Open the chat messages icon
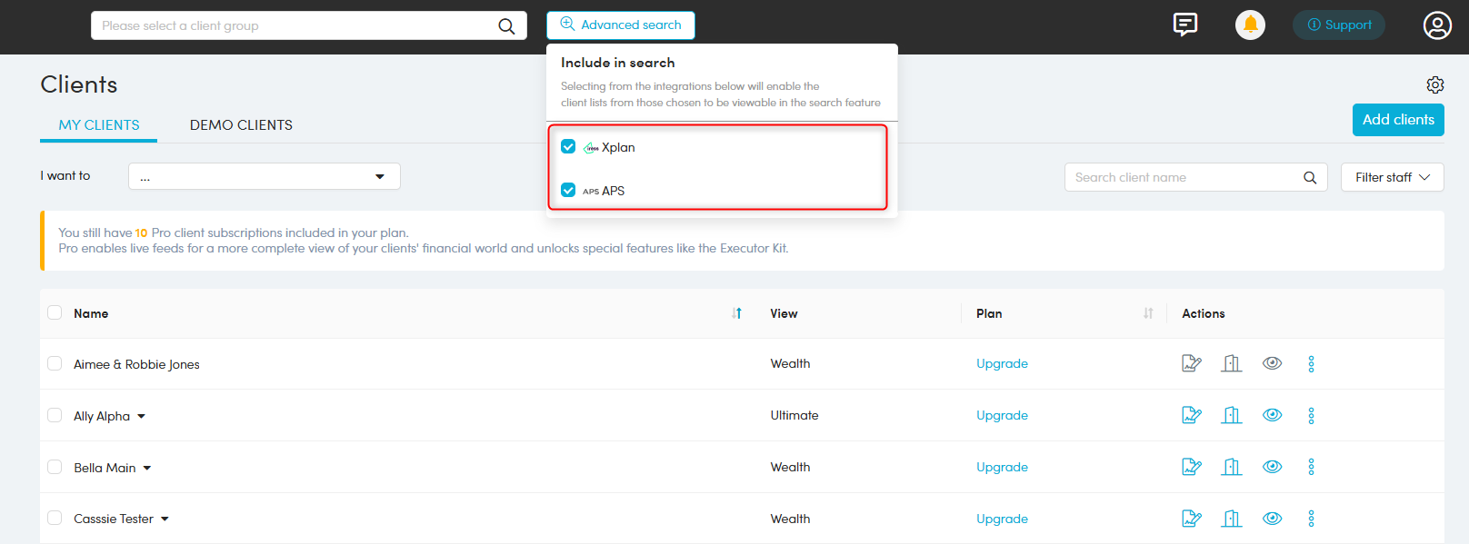The image size is (1469, 544). click(x=1184, y=25)
